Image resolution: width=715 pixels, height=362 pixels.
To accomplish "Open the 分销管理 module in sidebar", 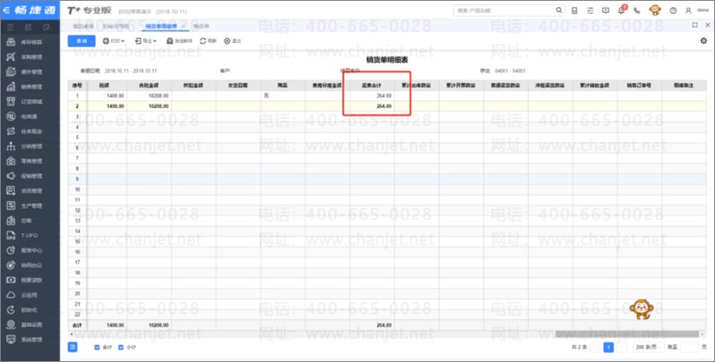I will [x=30, y=146].
